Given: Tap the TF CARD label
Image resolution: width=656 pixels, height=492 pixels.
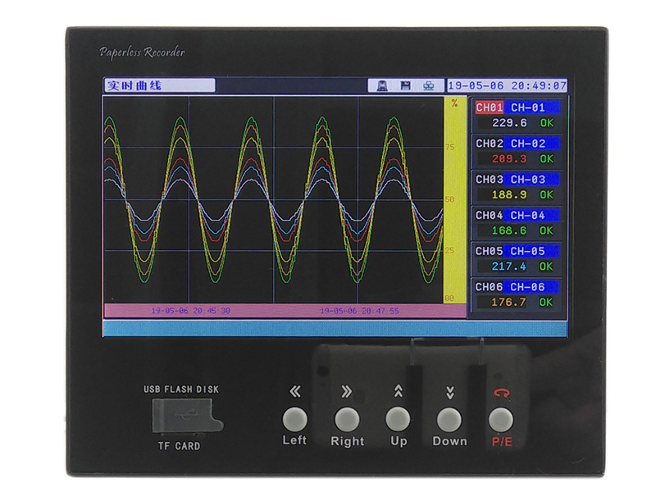Looking at the screenshot, I should point(180,446).
